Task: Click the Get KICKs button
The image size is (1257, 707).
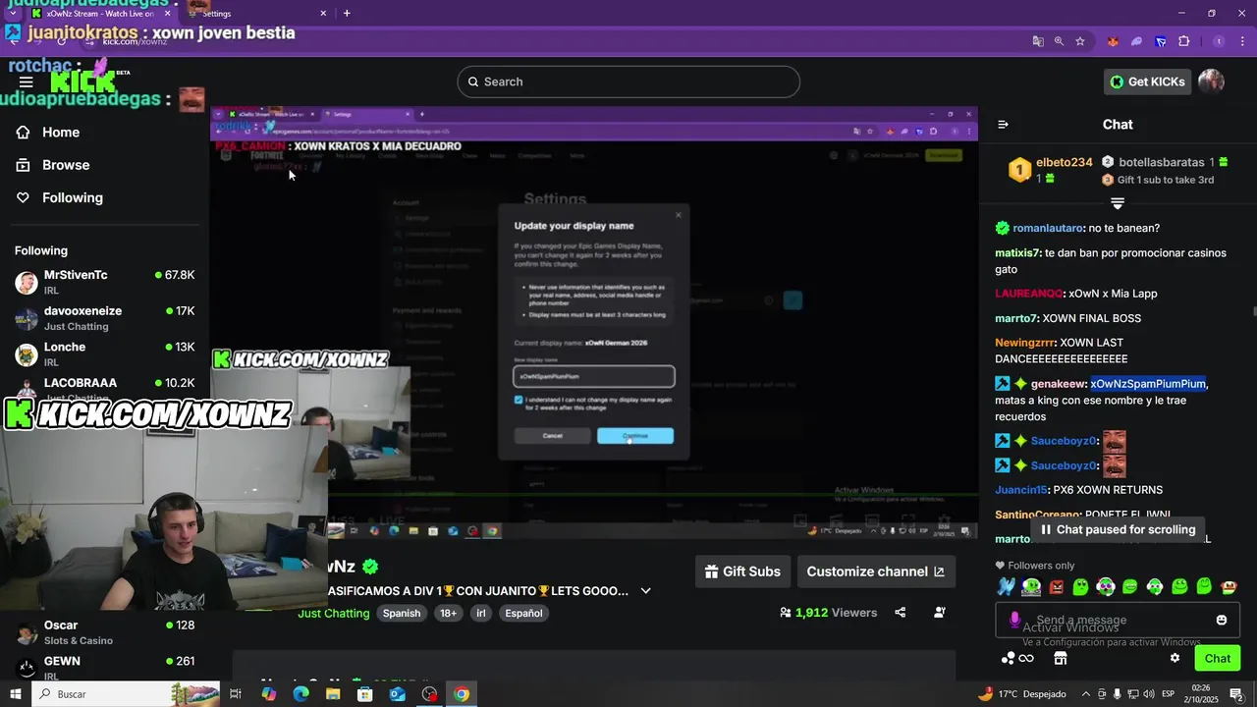Action: coord(1147,82)
